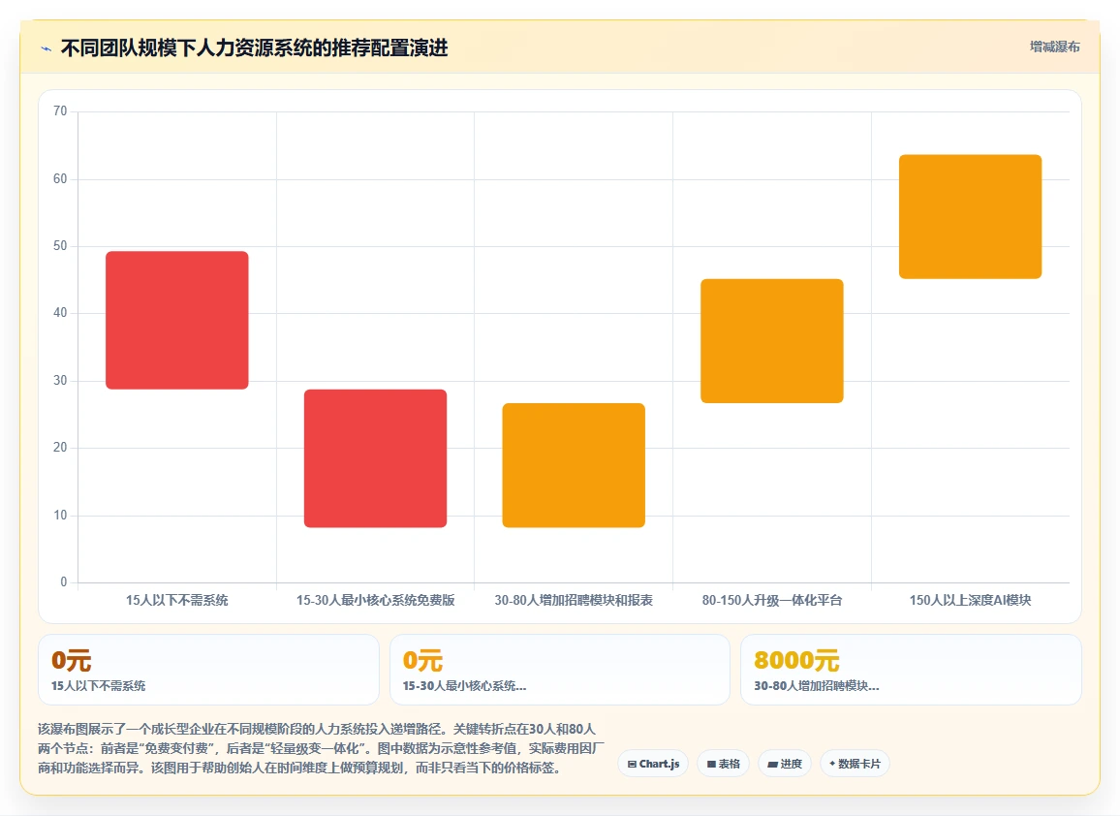Click x-axis label 15人以下不需系统
Image resolution: width=1120 pixels, height=816 pixels.
tap(177, 600)
